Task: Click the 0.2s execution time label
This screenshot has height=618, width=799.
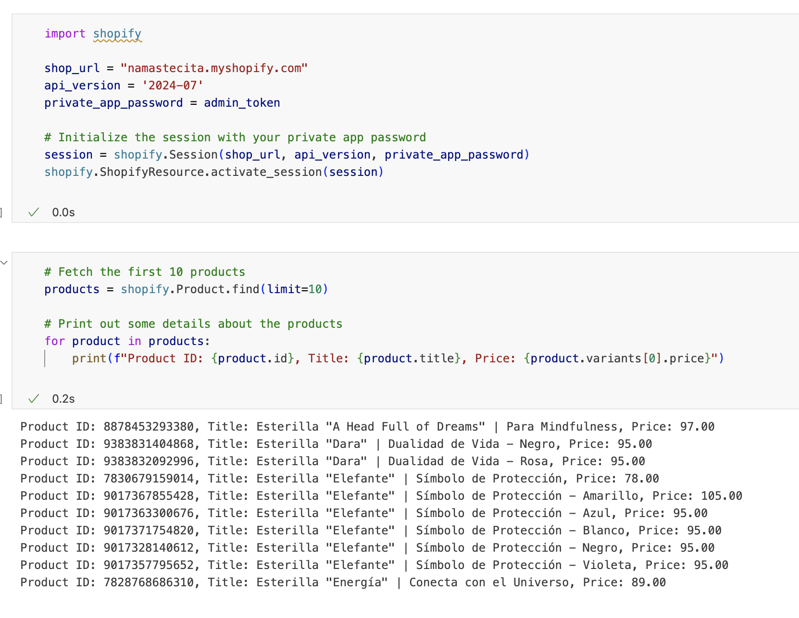Action: (x=63, y=399)
